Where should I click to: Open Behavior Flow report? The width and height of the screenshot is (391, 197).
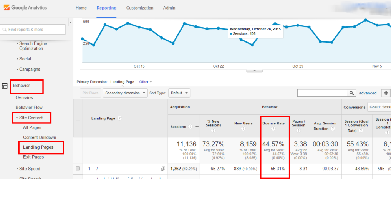click(29, 107)
